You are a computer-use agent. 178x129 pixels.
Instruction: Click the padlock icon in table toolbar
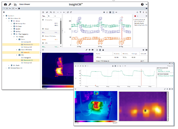(103, 49)
